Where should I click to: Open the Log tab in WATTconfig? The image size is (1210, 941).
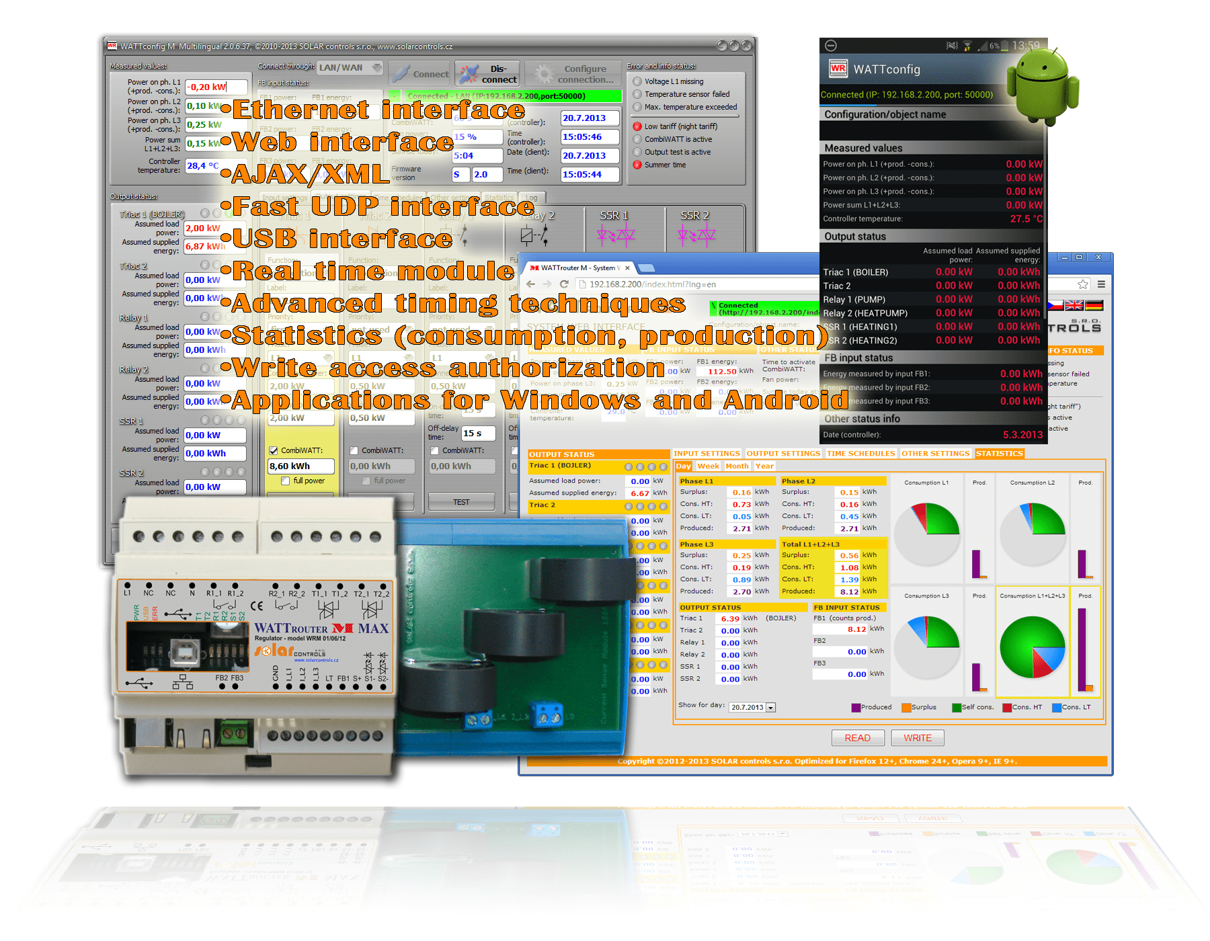(x=532, y=198)
